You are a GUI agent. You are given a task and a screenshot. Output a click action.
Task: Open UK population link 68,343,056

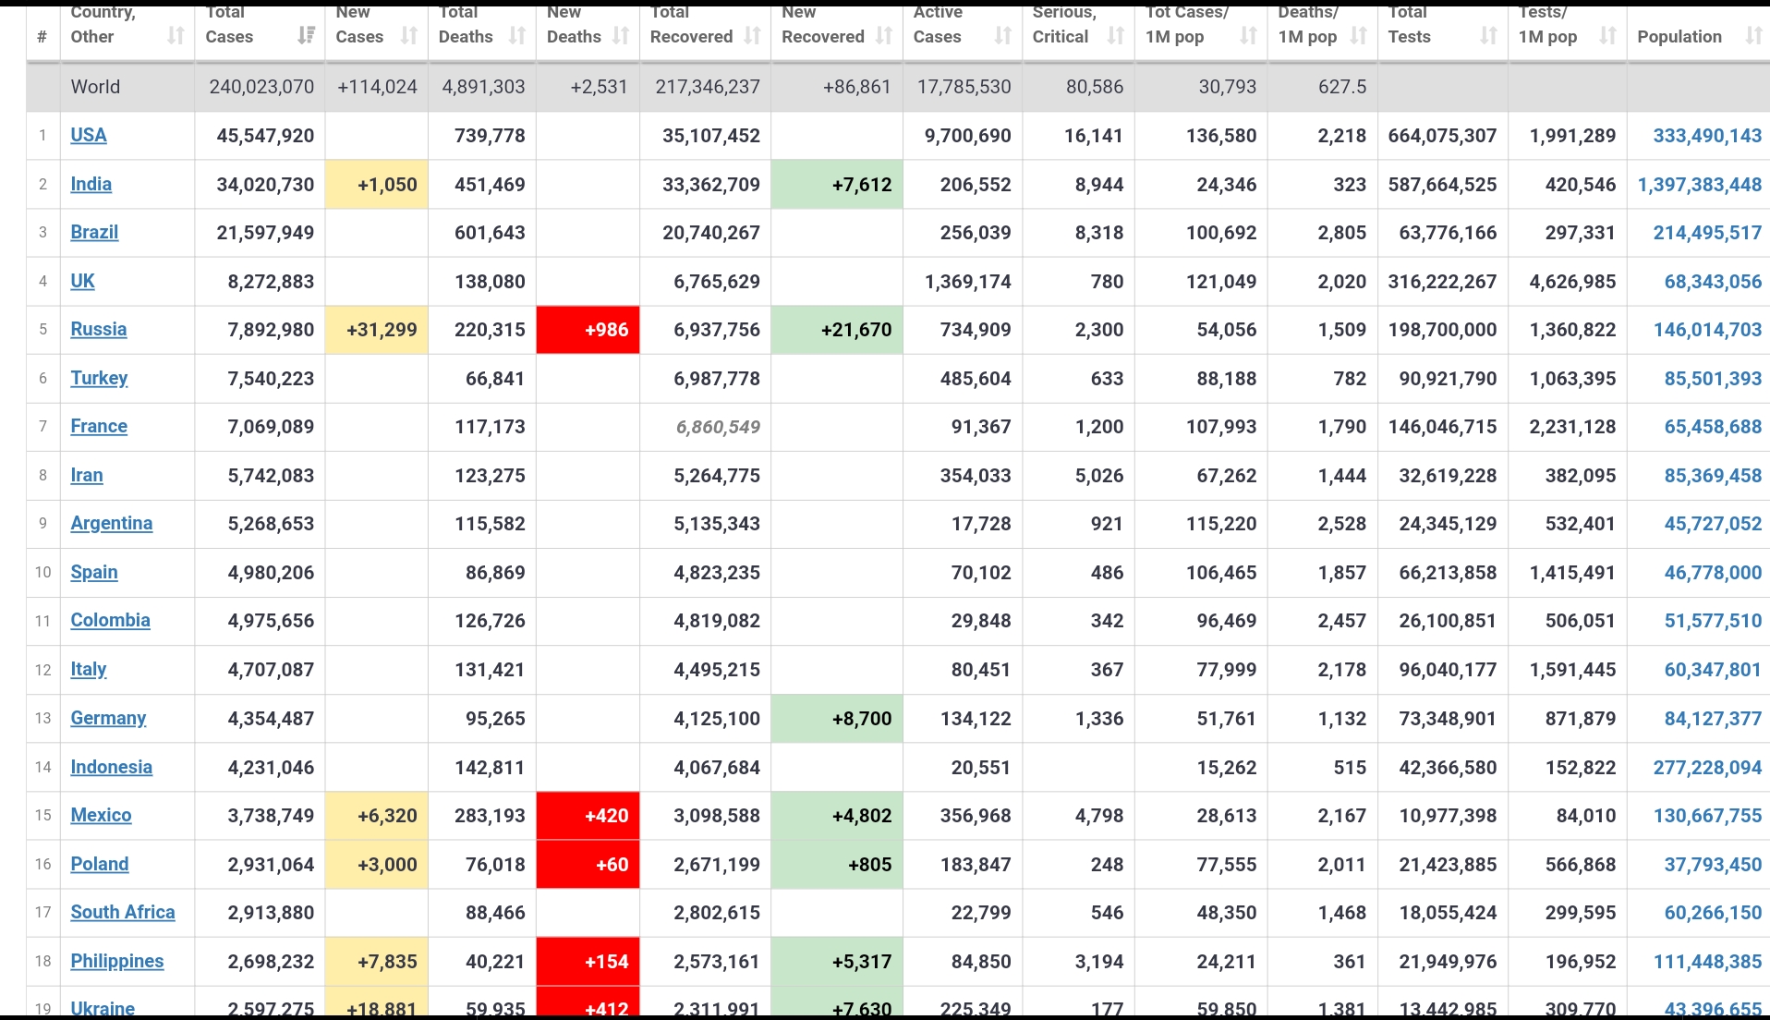point(1713,281)
